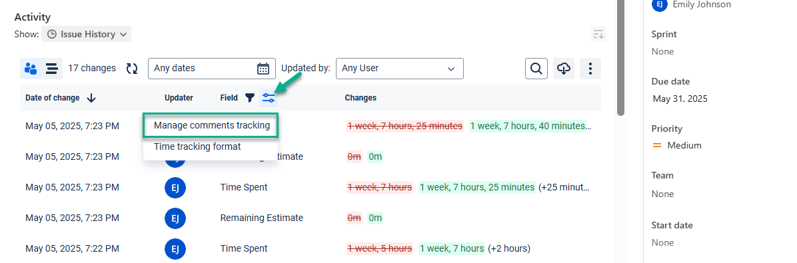The height and width of the screenshot is (263, 797).
Task: Sort by Date of change arrow
Action: 91,98
